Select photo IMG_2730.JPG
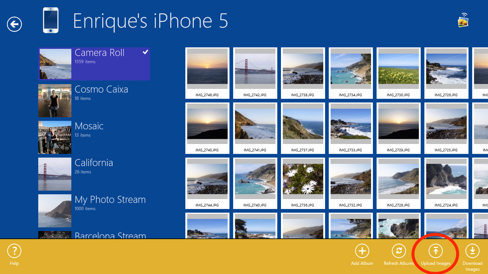The image size is (488, 274). tap(399, 73)
